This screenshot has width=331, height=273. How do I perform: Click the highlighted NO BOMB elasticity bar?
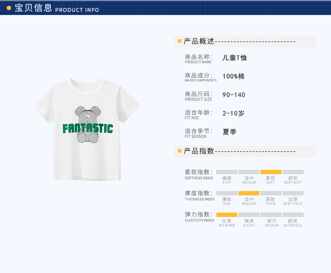click(x=227, y=215)
